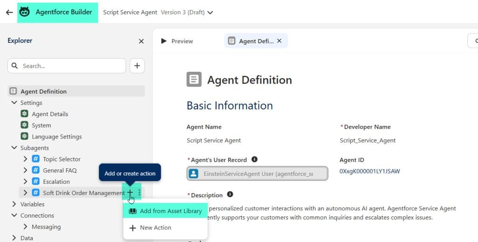Click the Agent Definition tree row icon
478x242 pixels.
[x=13, y=91]
